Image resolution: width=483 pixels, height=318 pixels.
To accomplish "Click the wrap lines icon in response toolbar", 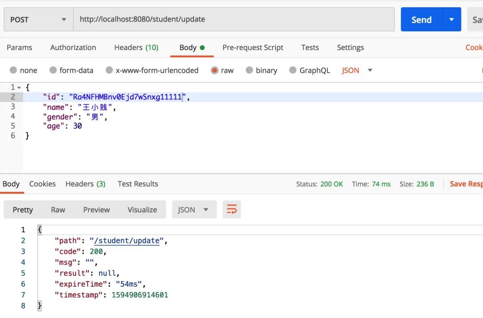I will click(232, 209).
